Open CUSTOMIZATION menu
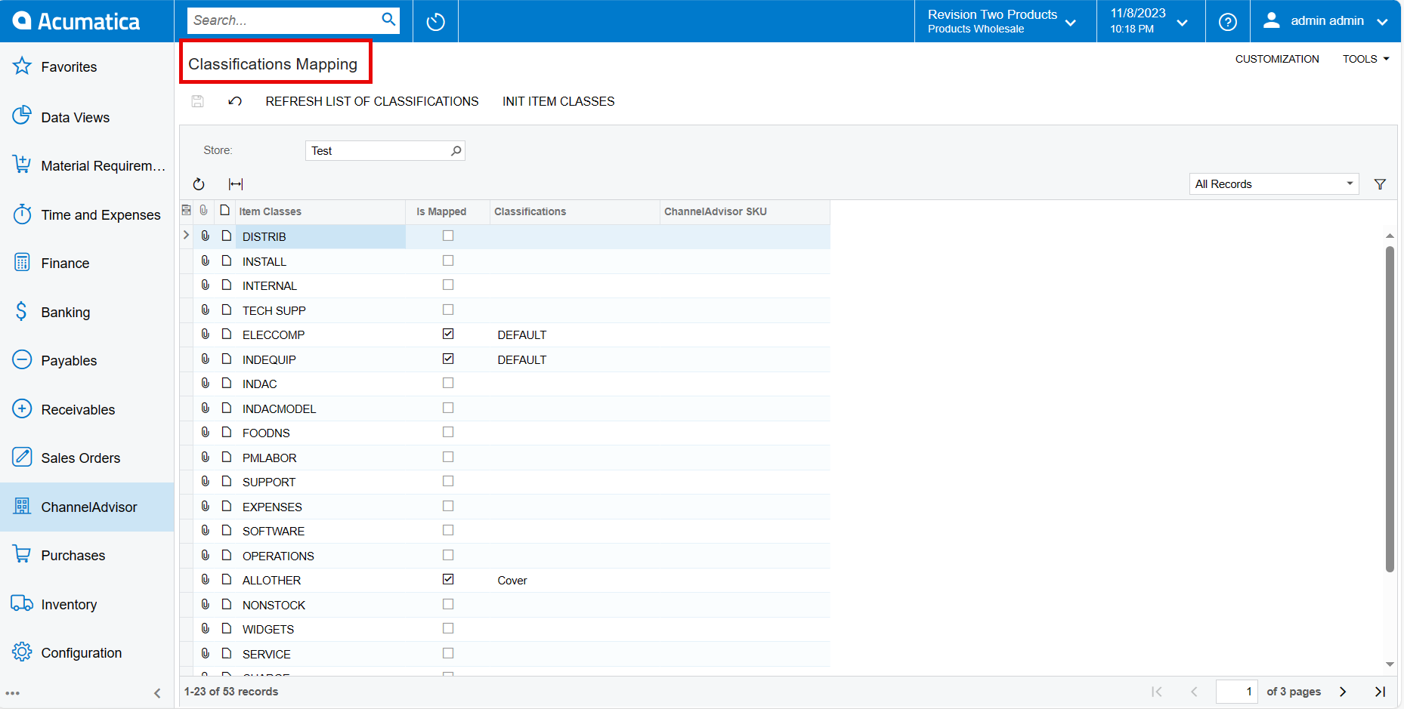1404x709 pixels. click(x=1277, y=59)
